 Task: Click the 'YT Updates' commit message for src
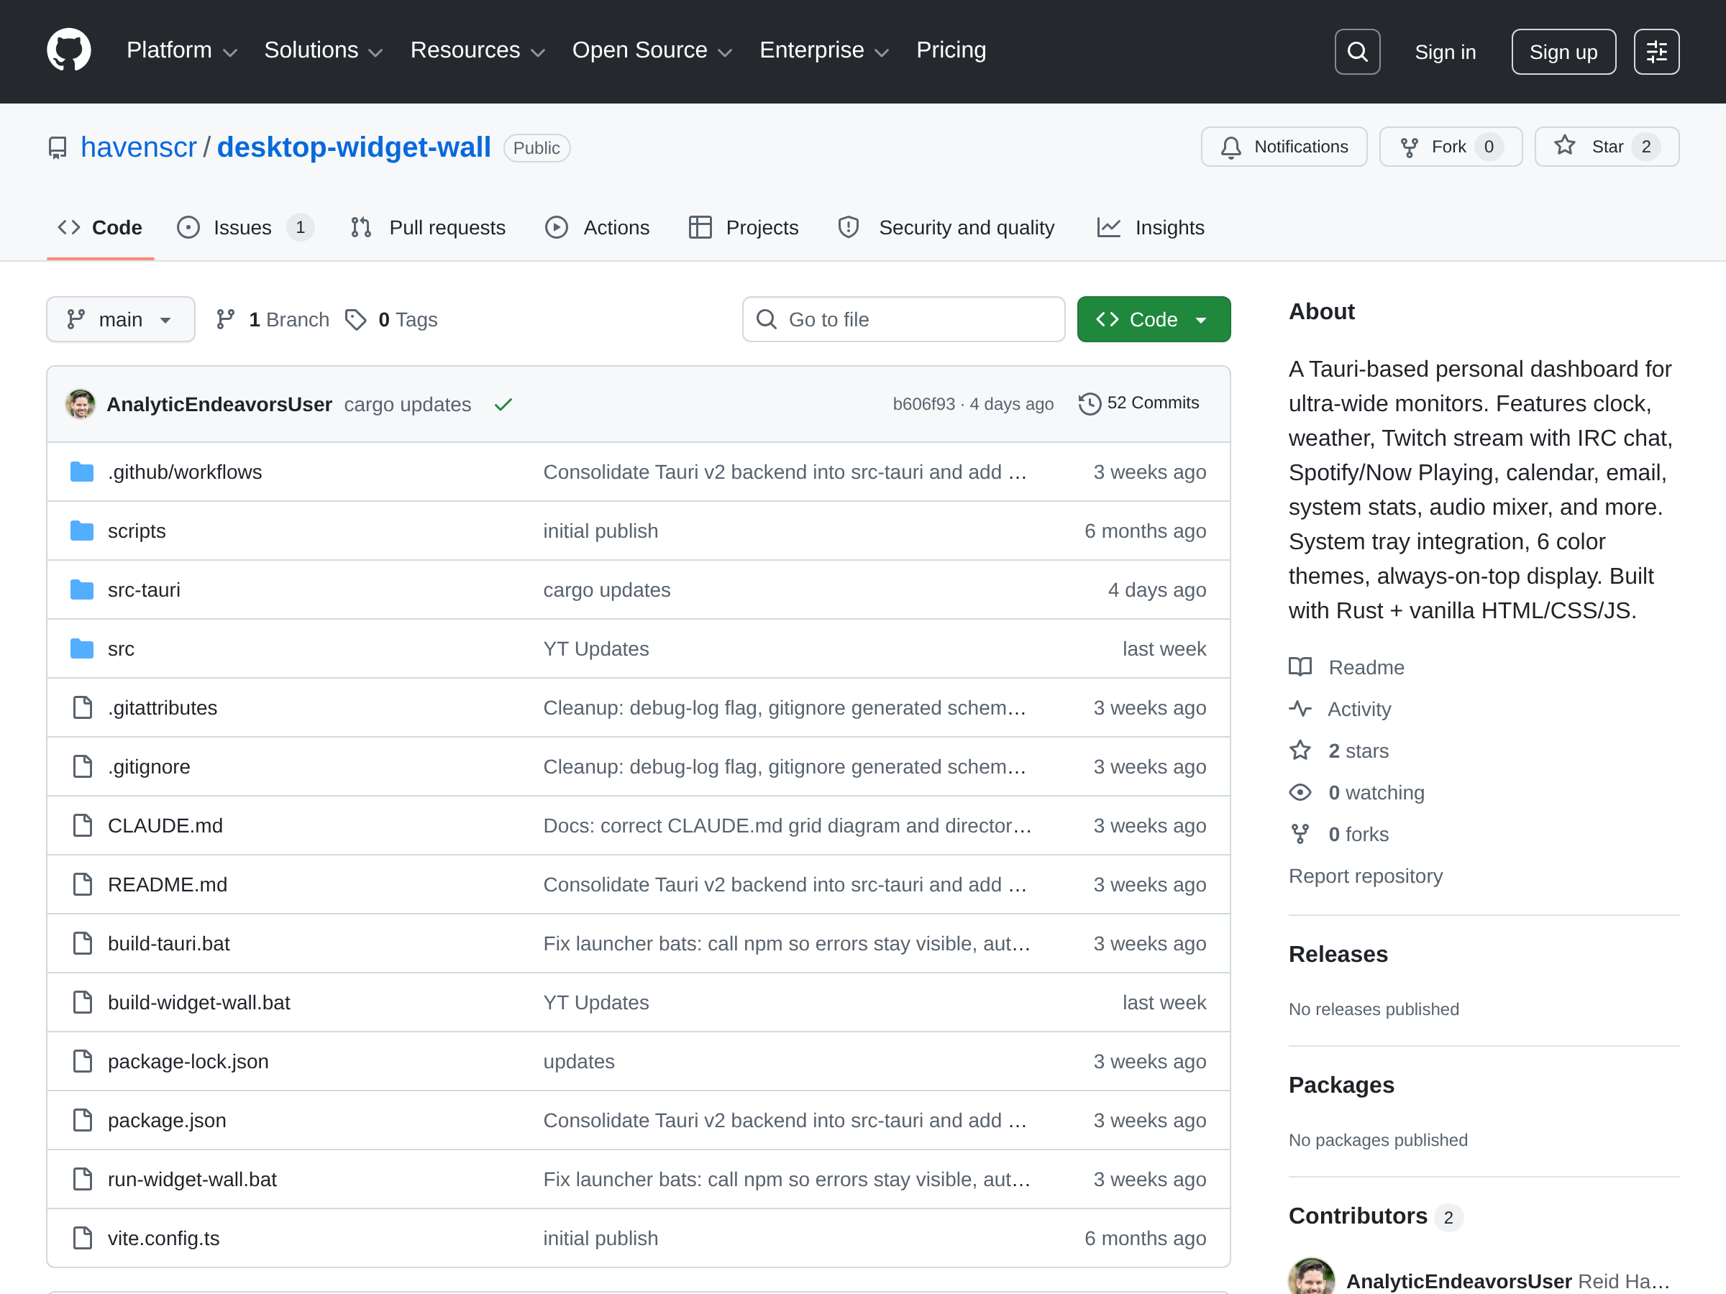pos(596,649)
